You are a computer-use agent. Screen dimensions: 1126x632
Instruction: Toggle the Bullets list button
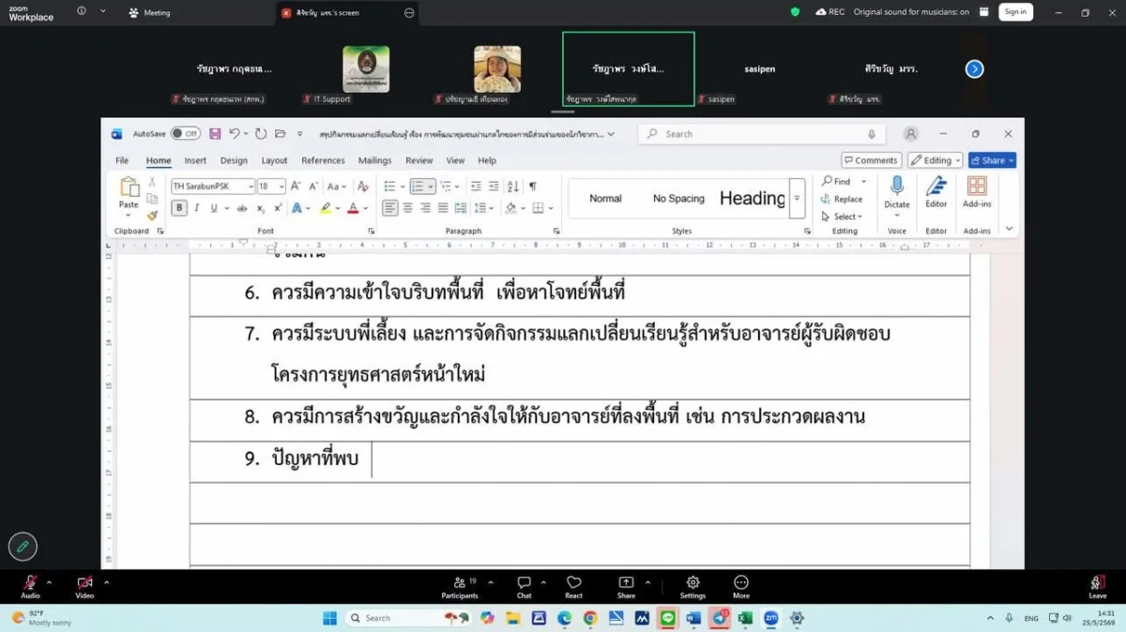(x=389, y=187)
